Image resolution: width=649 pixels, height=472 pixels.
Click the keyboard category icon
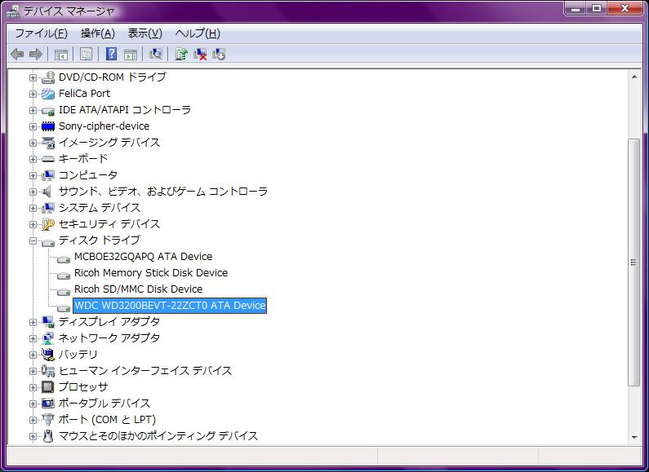[x=48, y=159]
